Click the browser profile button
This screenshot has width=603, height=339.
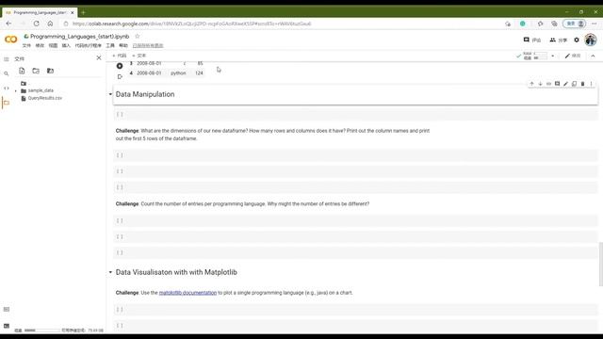[575, 24]
